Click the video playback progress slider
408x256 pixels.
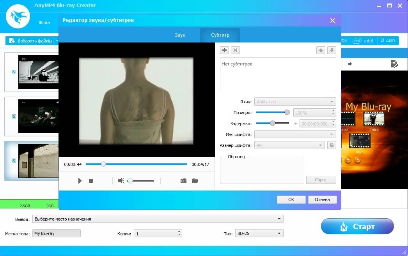coord(137,164)
